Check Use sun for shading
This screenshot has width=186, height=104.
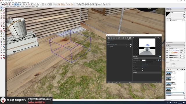pyautogui.click(x=171, y=60)
